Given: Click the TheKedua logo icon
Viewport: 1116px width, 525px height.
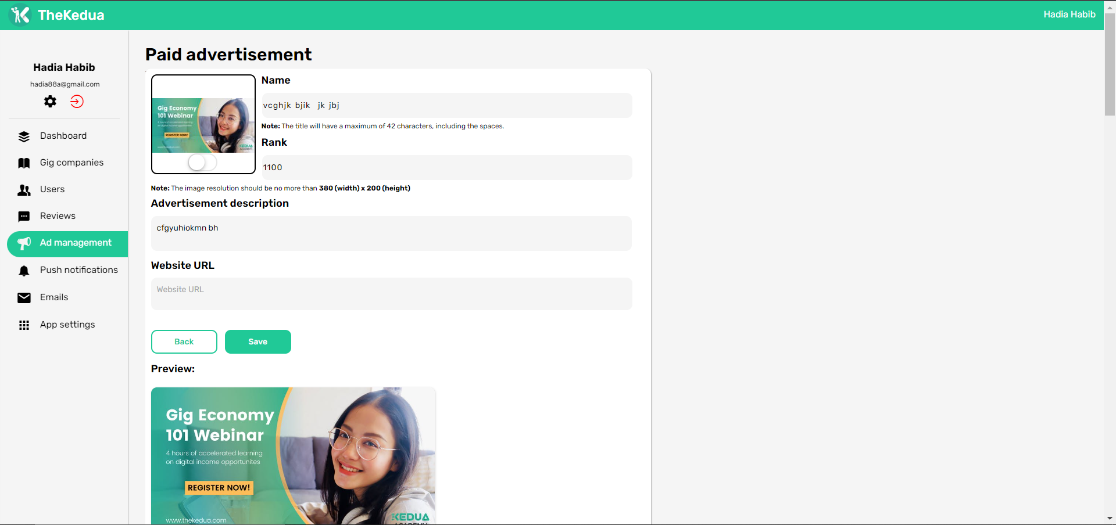Looking at the screenshot, I should point(20,15).
